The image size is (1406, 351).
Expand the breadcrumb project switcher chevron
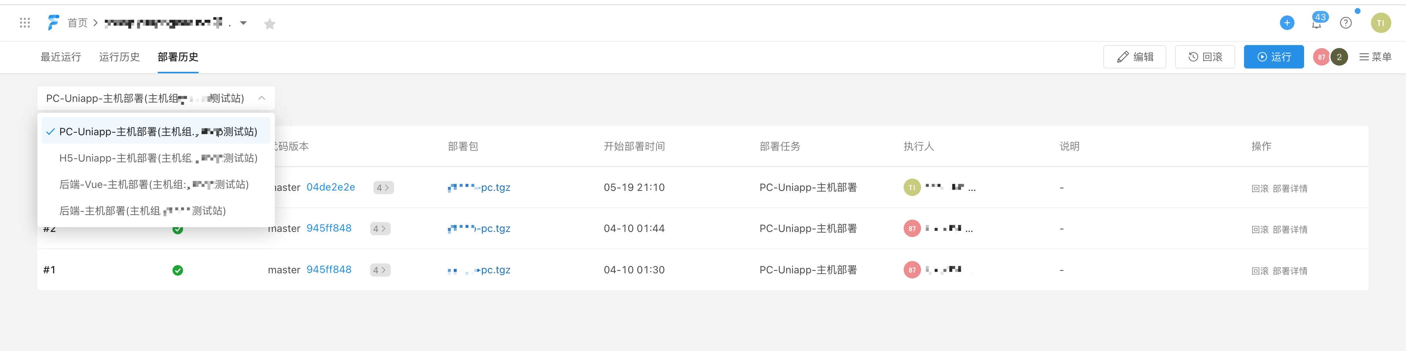pos(244,23)
